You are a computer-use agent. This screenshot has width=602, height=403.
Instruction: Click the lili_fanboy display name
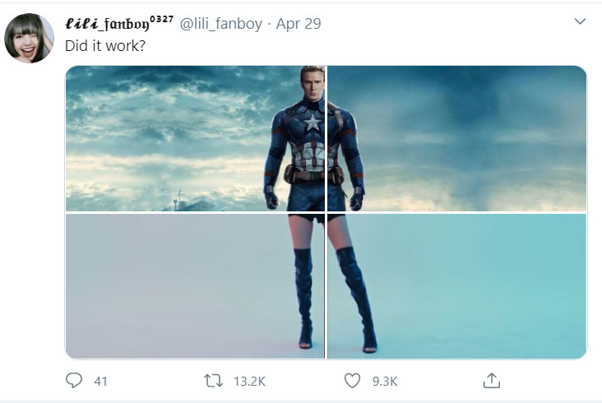105,22
